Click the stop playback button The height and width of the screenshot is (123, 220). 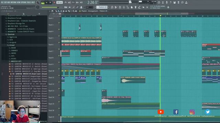(x=50, y=2)
